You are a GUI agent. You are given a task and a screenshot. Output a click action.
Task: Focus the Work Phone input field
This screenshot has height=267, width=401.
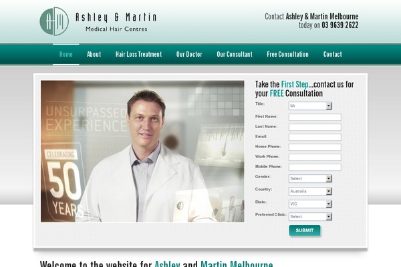pyautogui.click(x=315, y=157)
